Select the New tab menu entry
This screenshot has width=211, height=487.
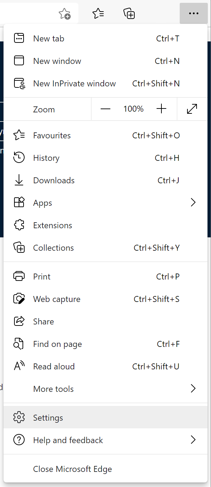(105, 38)
